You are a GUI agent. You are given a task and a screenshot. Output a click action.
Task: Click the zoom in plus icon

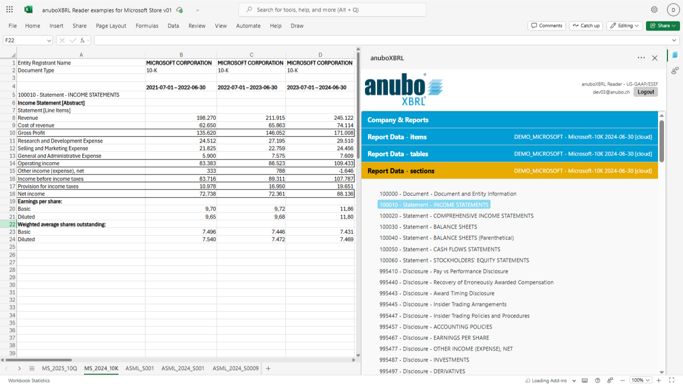[x=658, y=380]
